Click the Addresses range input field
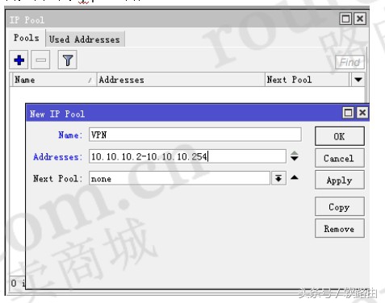The image size is (385, 303). [x=187, y=156]
